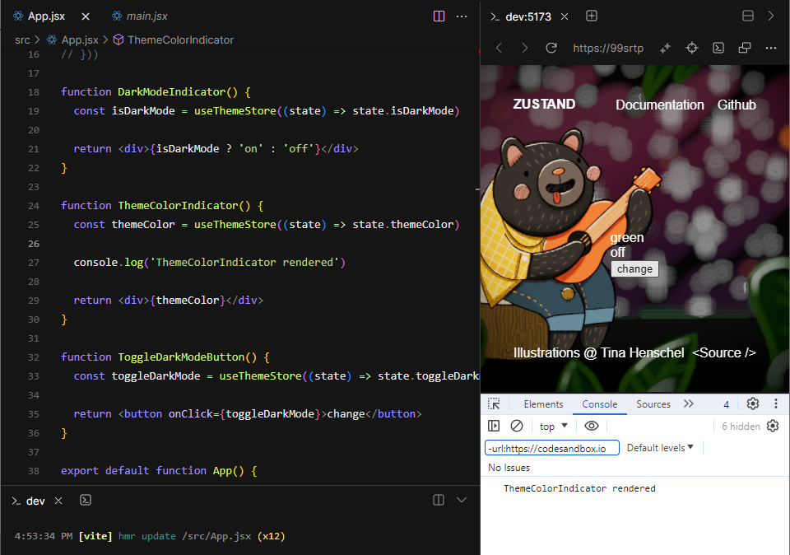The width and height of the screenshot is (790, 555).
Task: Close the App.jsx editor tab
Action: click(x=86, y=16)
